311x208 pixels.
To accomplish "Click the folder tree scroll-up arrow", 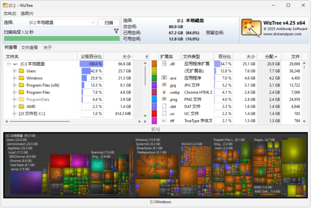I will (x=145, y=63).
